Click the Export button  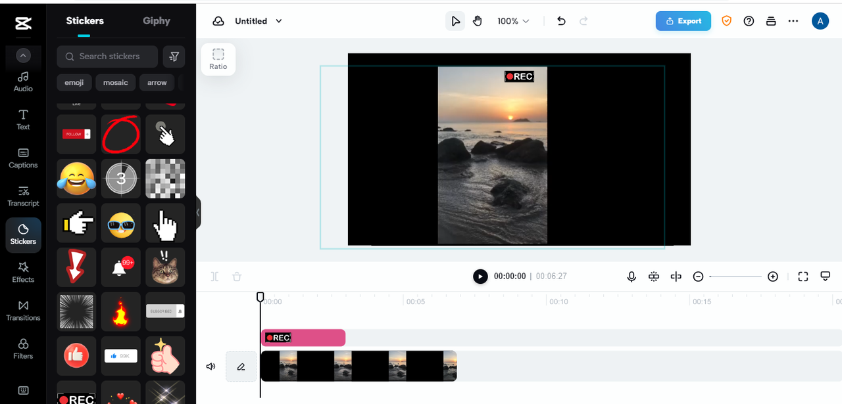[x=683, y=21]
